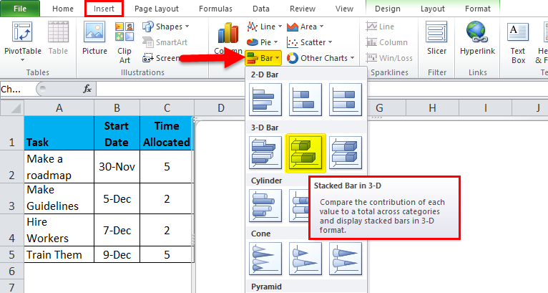The height and width of the screenshot is (293, 548).
Task: Click into the formula bar
Action: tap(321, 90)
